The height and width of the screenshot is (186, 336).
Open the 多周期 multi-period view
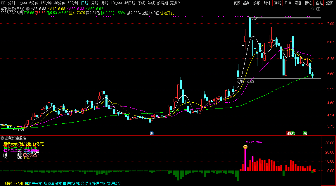click(x=163, y=3)
